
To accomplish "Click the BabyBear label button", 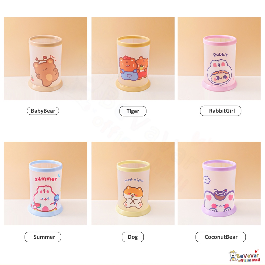I will [43, 111].
